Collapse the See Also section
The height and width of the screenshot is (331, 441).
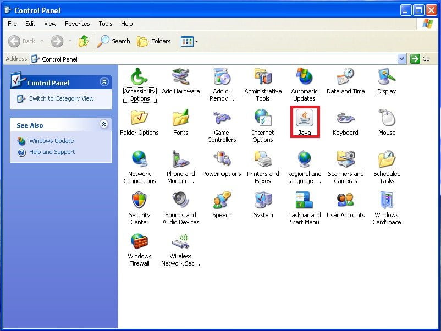pyautogui.click(x=104, y=124)
